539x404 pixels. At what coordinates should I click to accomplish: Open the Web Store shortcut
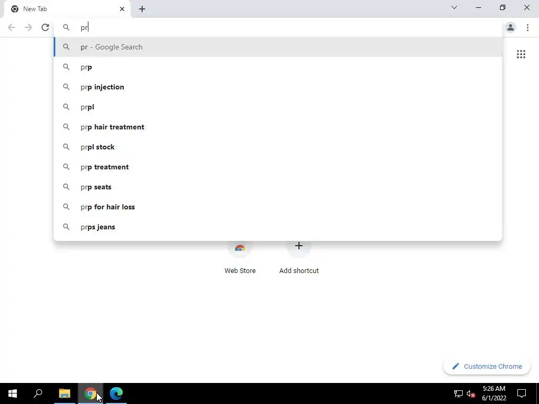[240, 258]
